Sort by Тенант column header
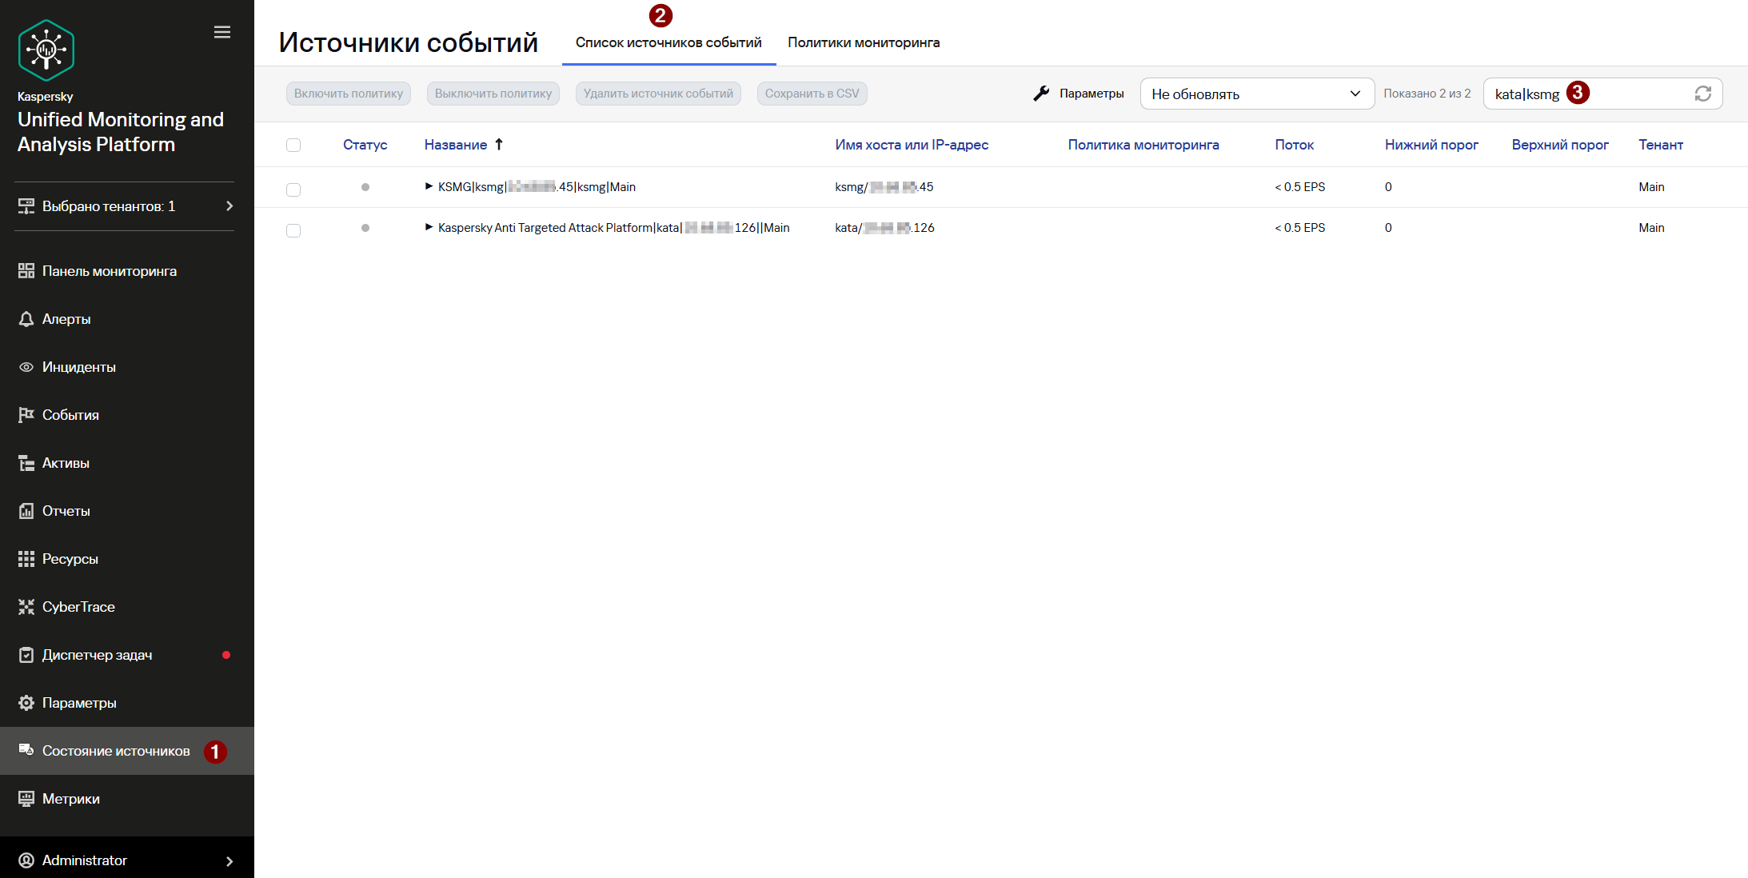 [x=1661, y=145]
